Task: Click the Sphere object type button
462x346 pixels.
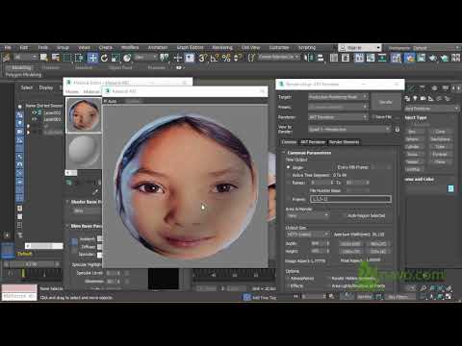Action: click(413, 139)
